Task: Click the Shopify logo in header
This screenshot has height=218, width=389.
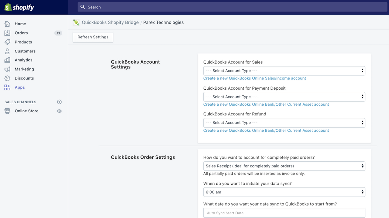Action: [19, 7]
